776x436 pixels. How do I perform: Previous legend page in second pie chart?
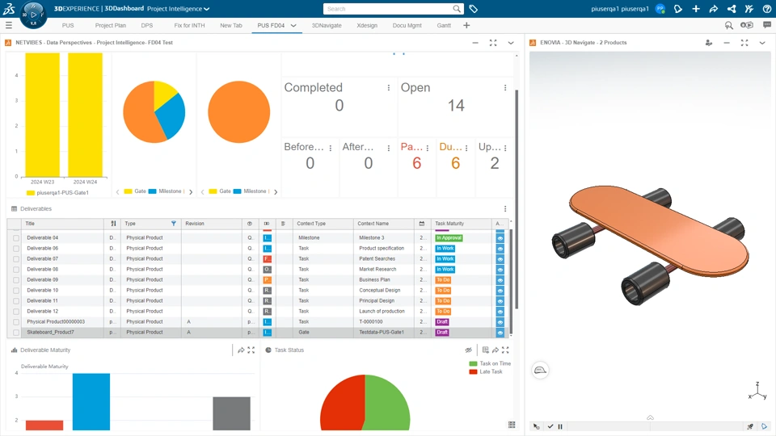pyautogui.click(x=202, y=192)
